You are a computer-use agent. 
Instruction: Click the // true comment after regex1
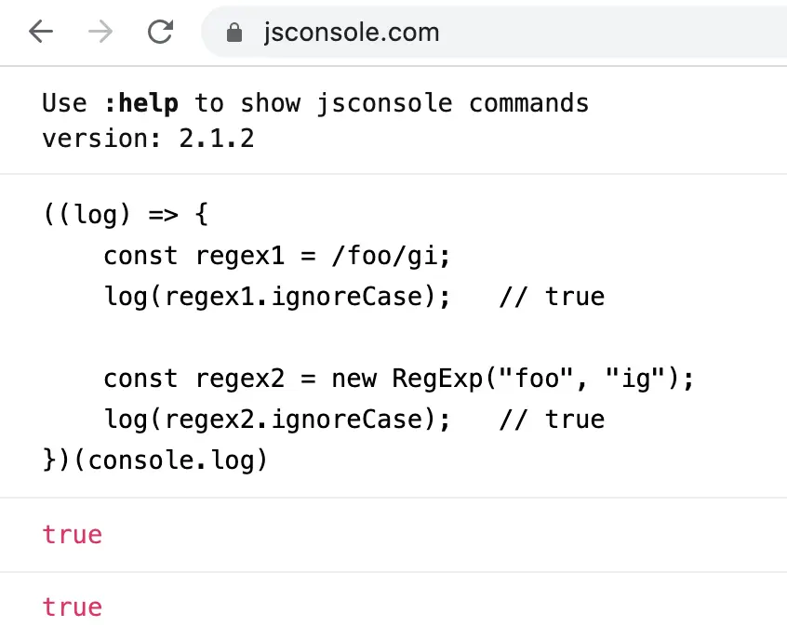pyautogui.click(x=552, y=297)
